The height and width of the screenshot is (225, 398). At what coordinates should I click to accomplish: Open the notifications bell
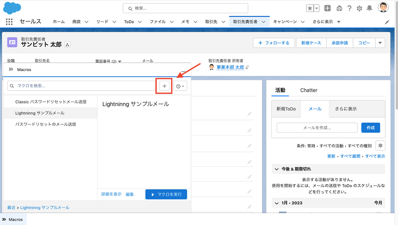click(x=370, y=8)
